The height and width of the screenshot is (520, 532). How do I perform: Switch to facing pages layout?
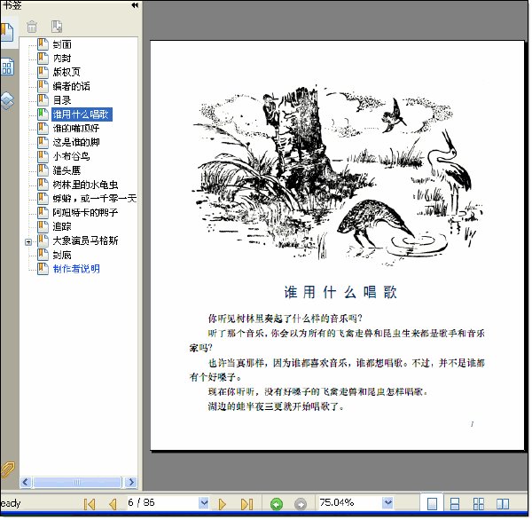(x=503, y=504)
